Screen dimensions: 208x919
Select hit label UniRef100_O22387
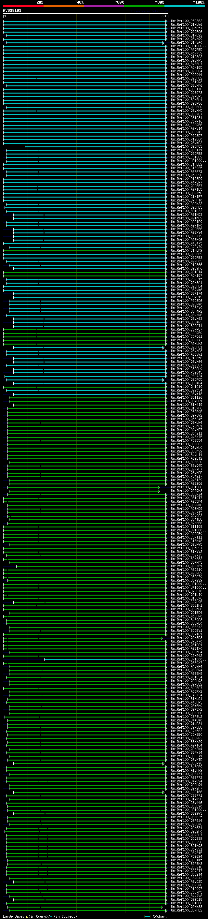coord(187,365)
